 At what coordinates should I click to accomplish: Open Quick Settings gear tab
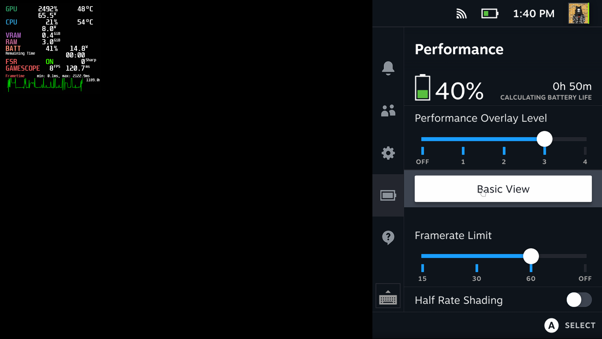(x=388, y=153)
